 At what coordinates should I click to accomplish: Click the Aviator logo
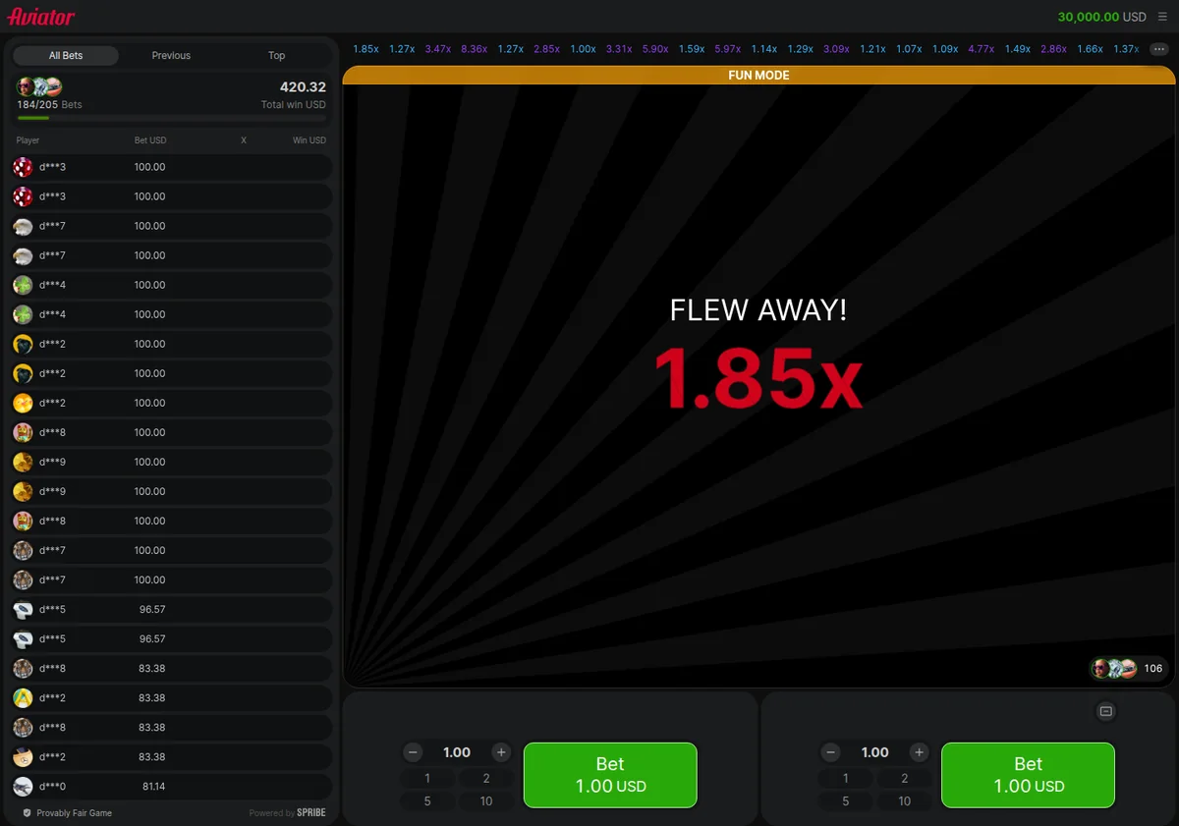click(41, 17)
